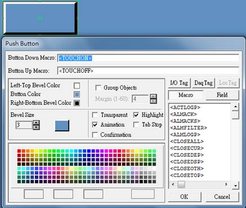Uncheck the Highlight option
The height and width of the screenshot is (208, 246).
pos(136,115)
